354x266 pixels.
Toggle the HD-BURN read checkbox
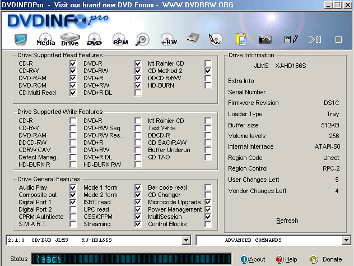[x=208, y=85]
